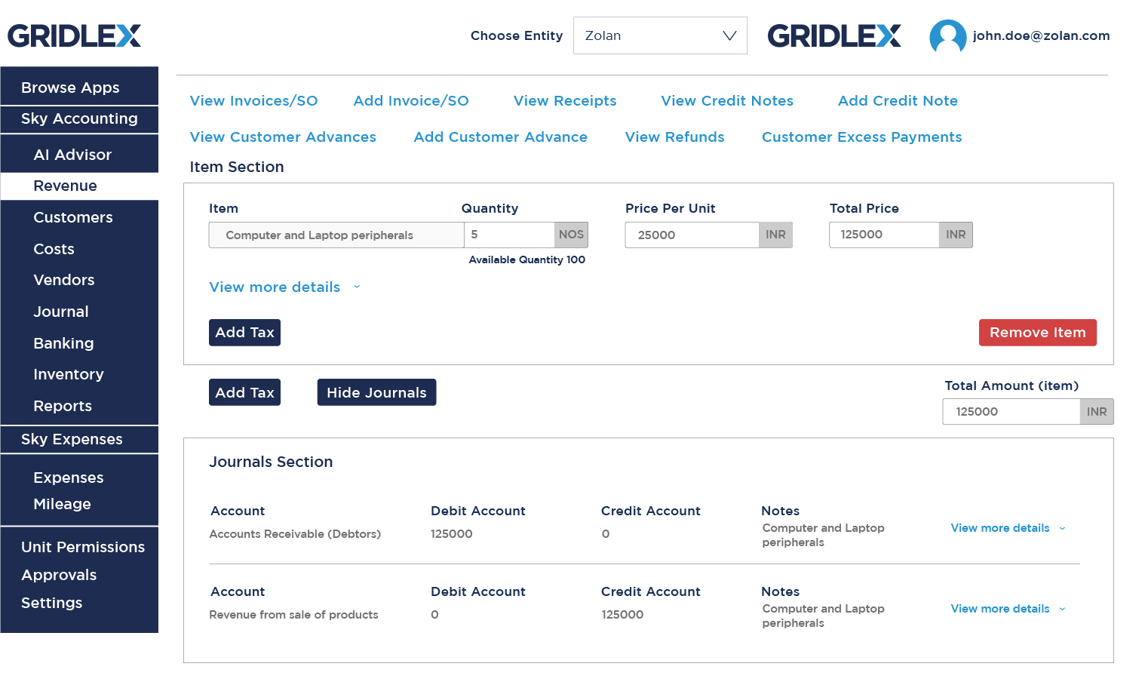Expand View more details for Revenue from sale journal
Viewport: 1145px width, 688px height.
[x=1008, y=609]
